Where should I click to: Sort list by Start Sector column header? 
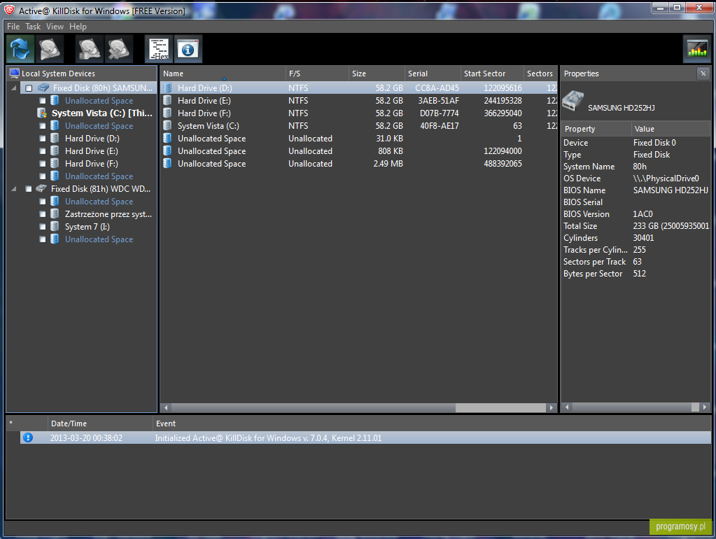coord(492,73)
